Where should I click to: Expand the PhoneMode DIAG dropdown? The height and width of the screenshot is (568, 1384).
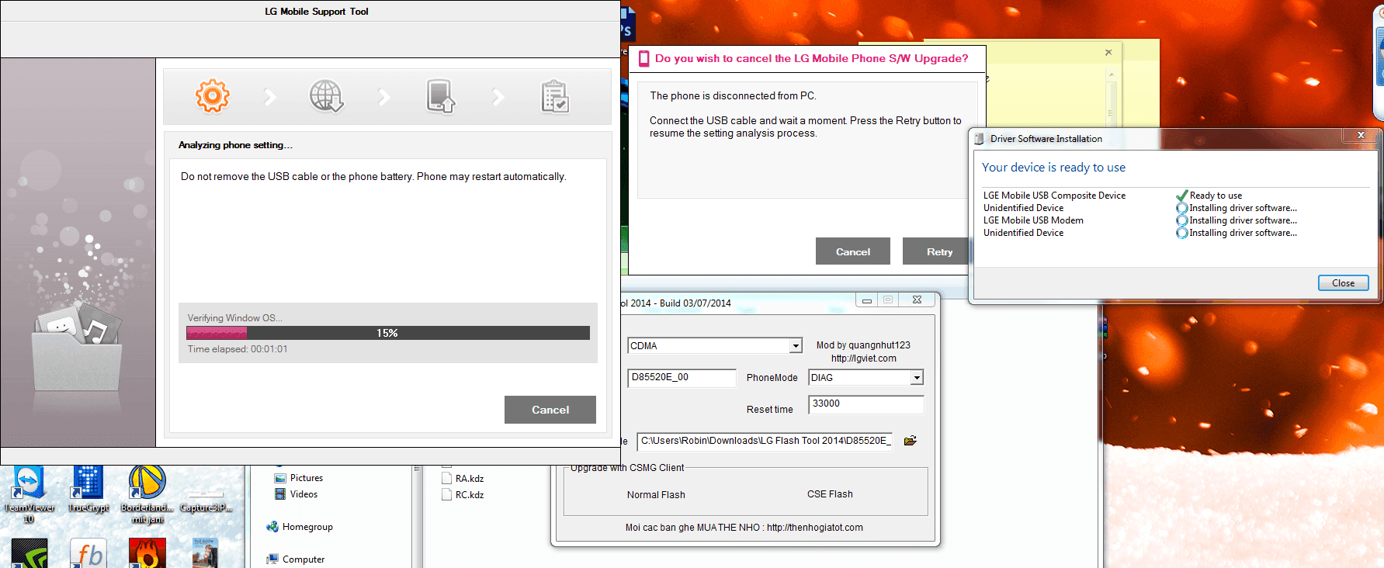click(x=917, y=378)
